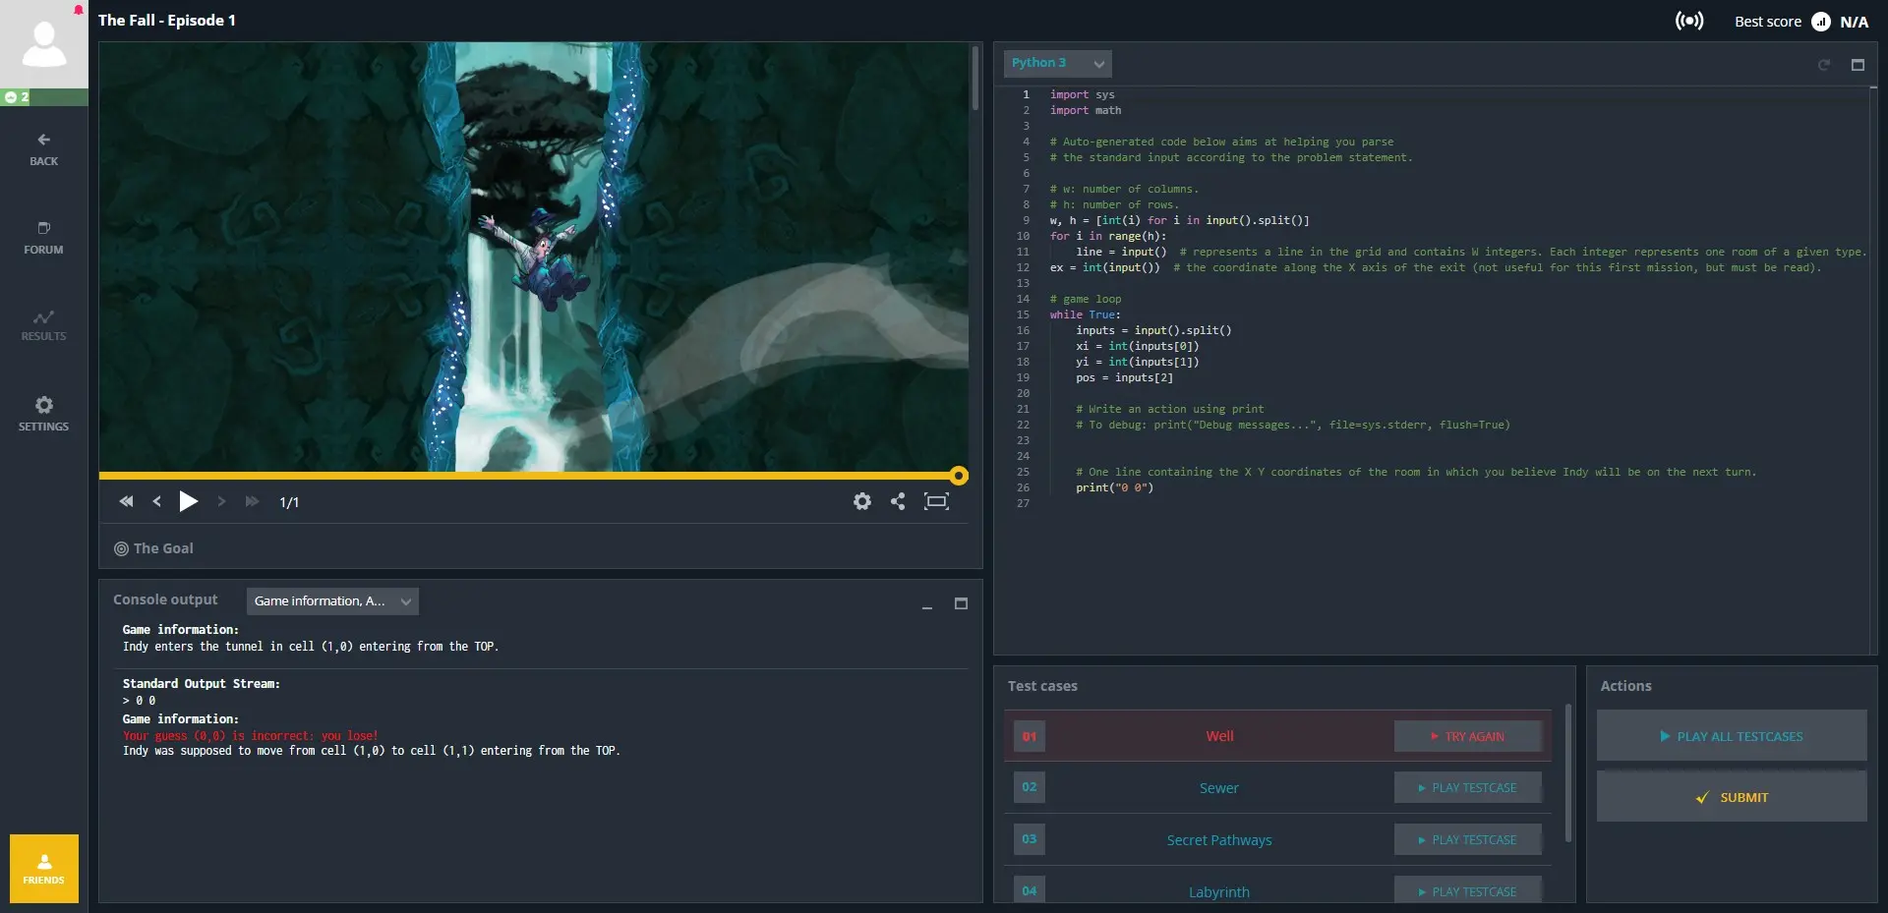Click PLAY ALL TESTCASES
Image resolution: width=1888 pixels, height=913 pixels.
click(x=1732, y=736)
